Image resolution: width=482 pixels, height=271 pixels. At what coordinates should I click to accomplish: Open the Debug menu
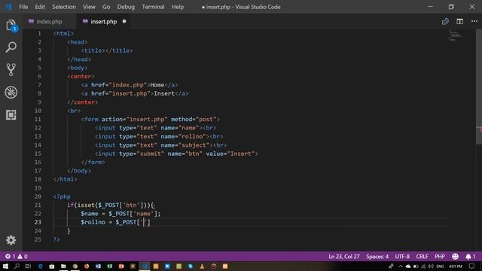(126, 7)
